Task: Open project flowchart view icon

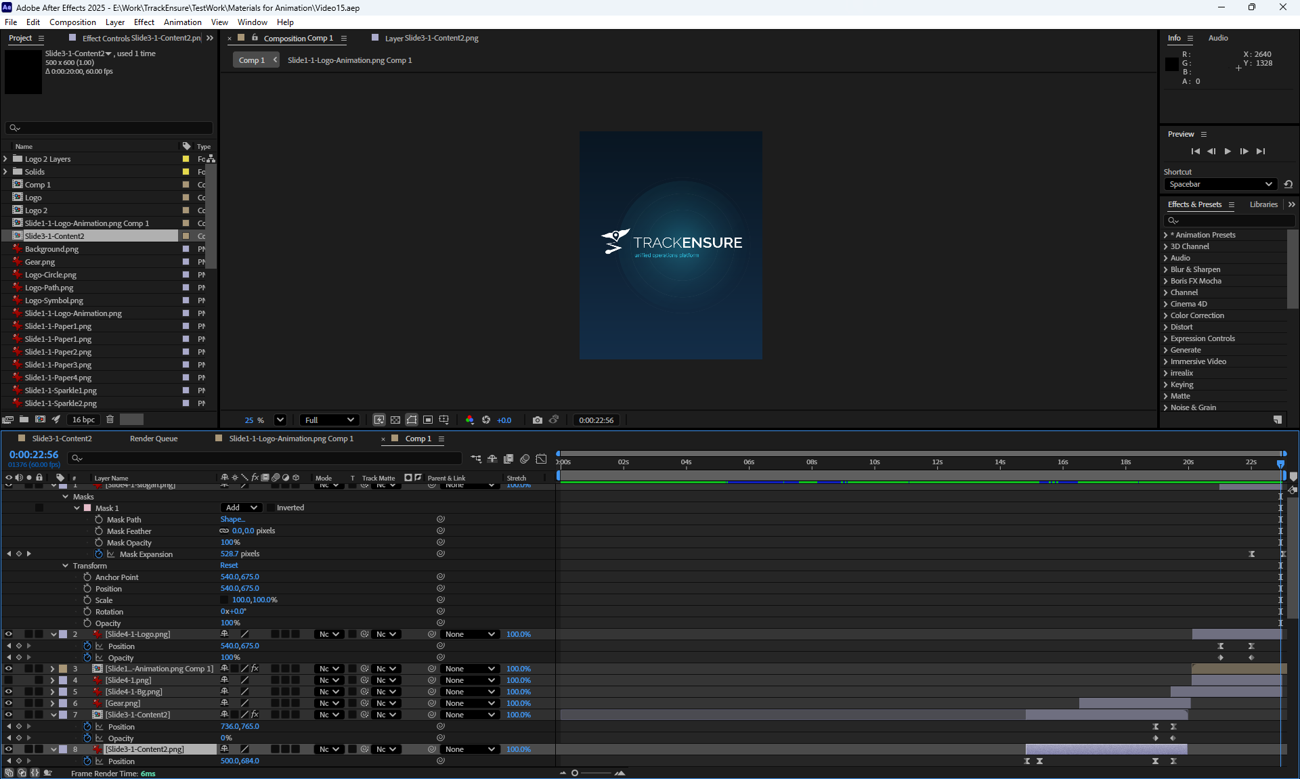Action: [x=211, y=158]
